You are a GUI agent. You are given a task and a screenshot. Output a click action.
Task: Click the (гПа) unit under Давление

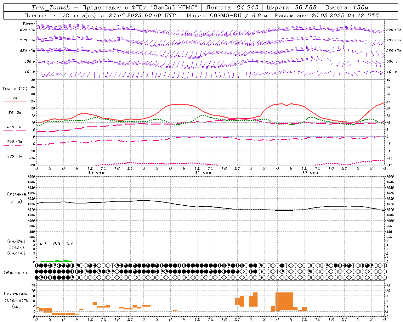[x=16, y=201]
